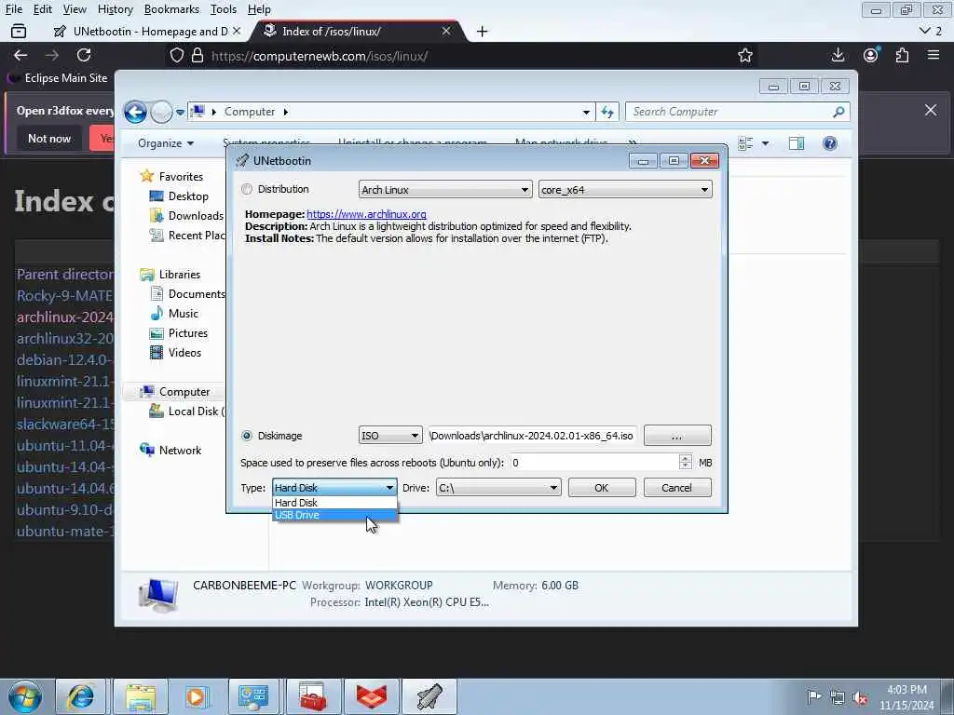This screenshot has height=715, width=954.
Task: Click the persistent space MB field
Action: click(x=593, y=463)
